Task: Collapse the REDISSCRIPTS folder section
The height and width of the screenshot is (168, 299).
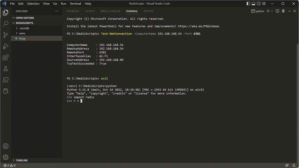Action: click(x=36, y=23)
